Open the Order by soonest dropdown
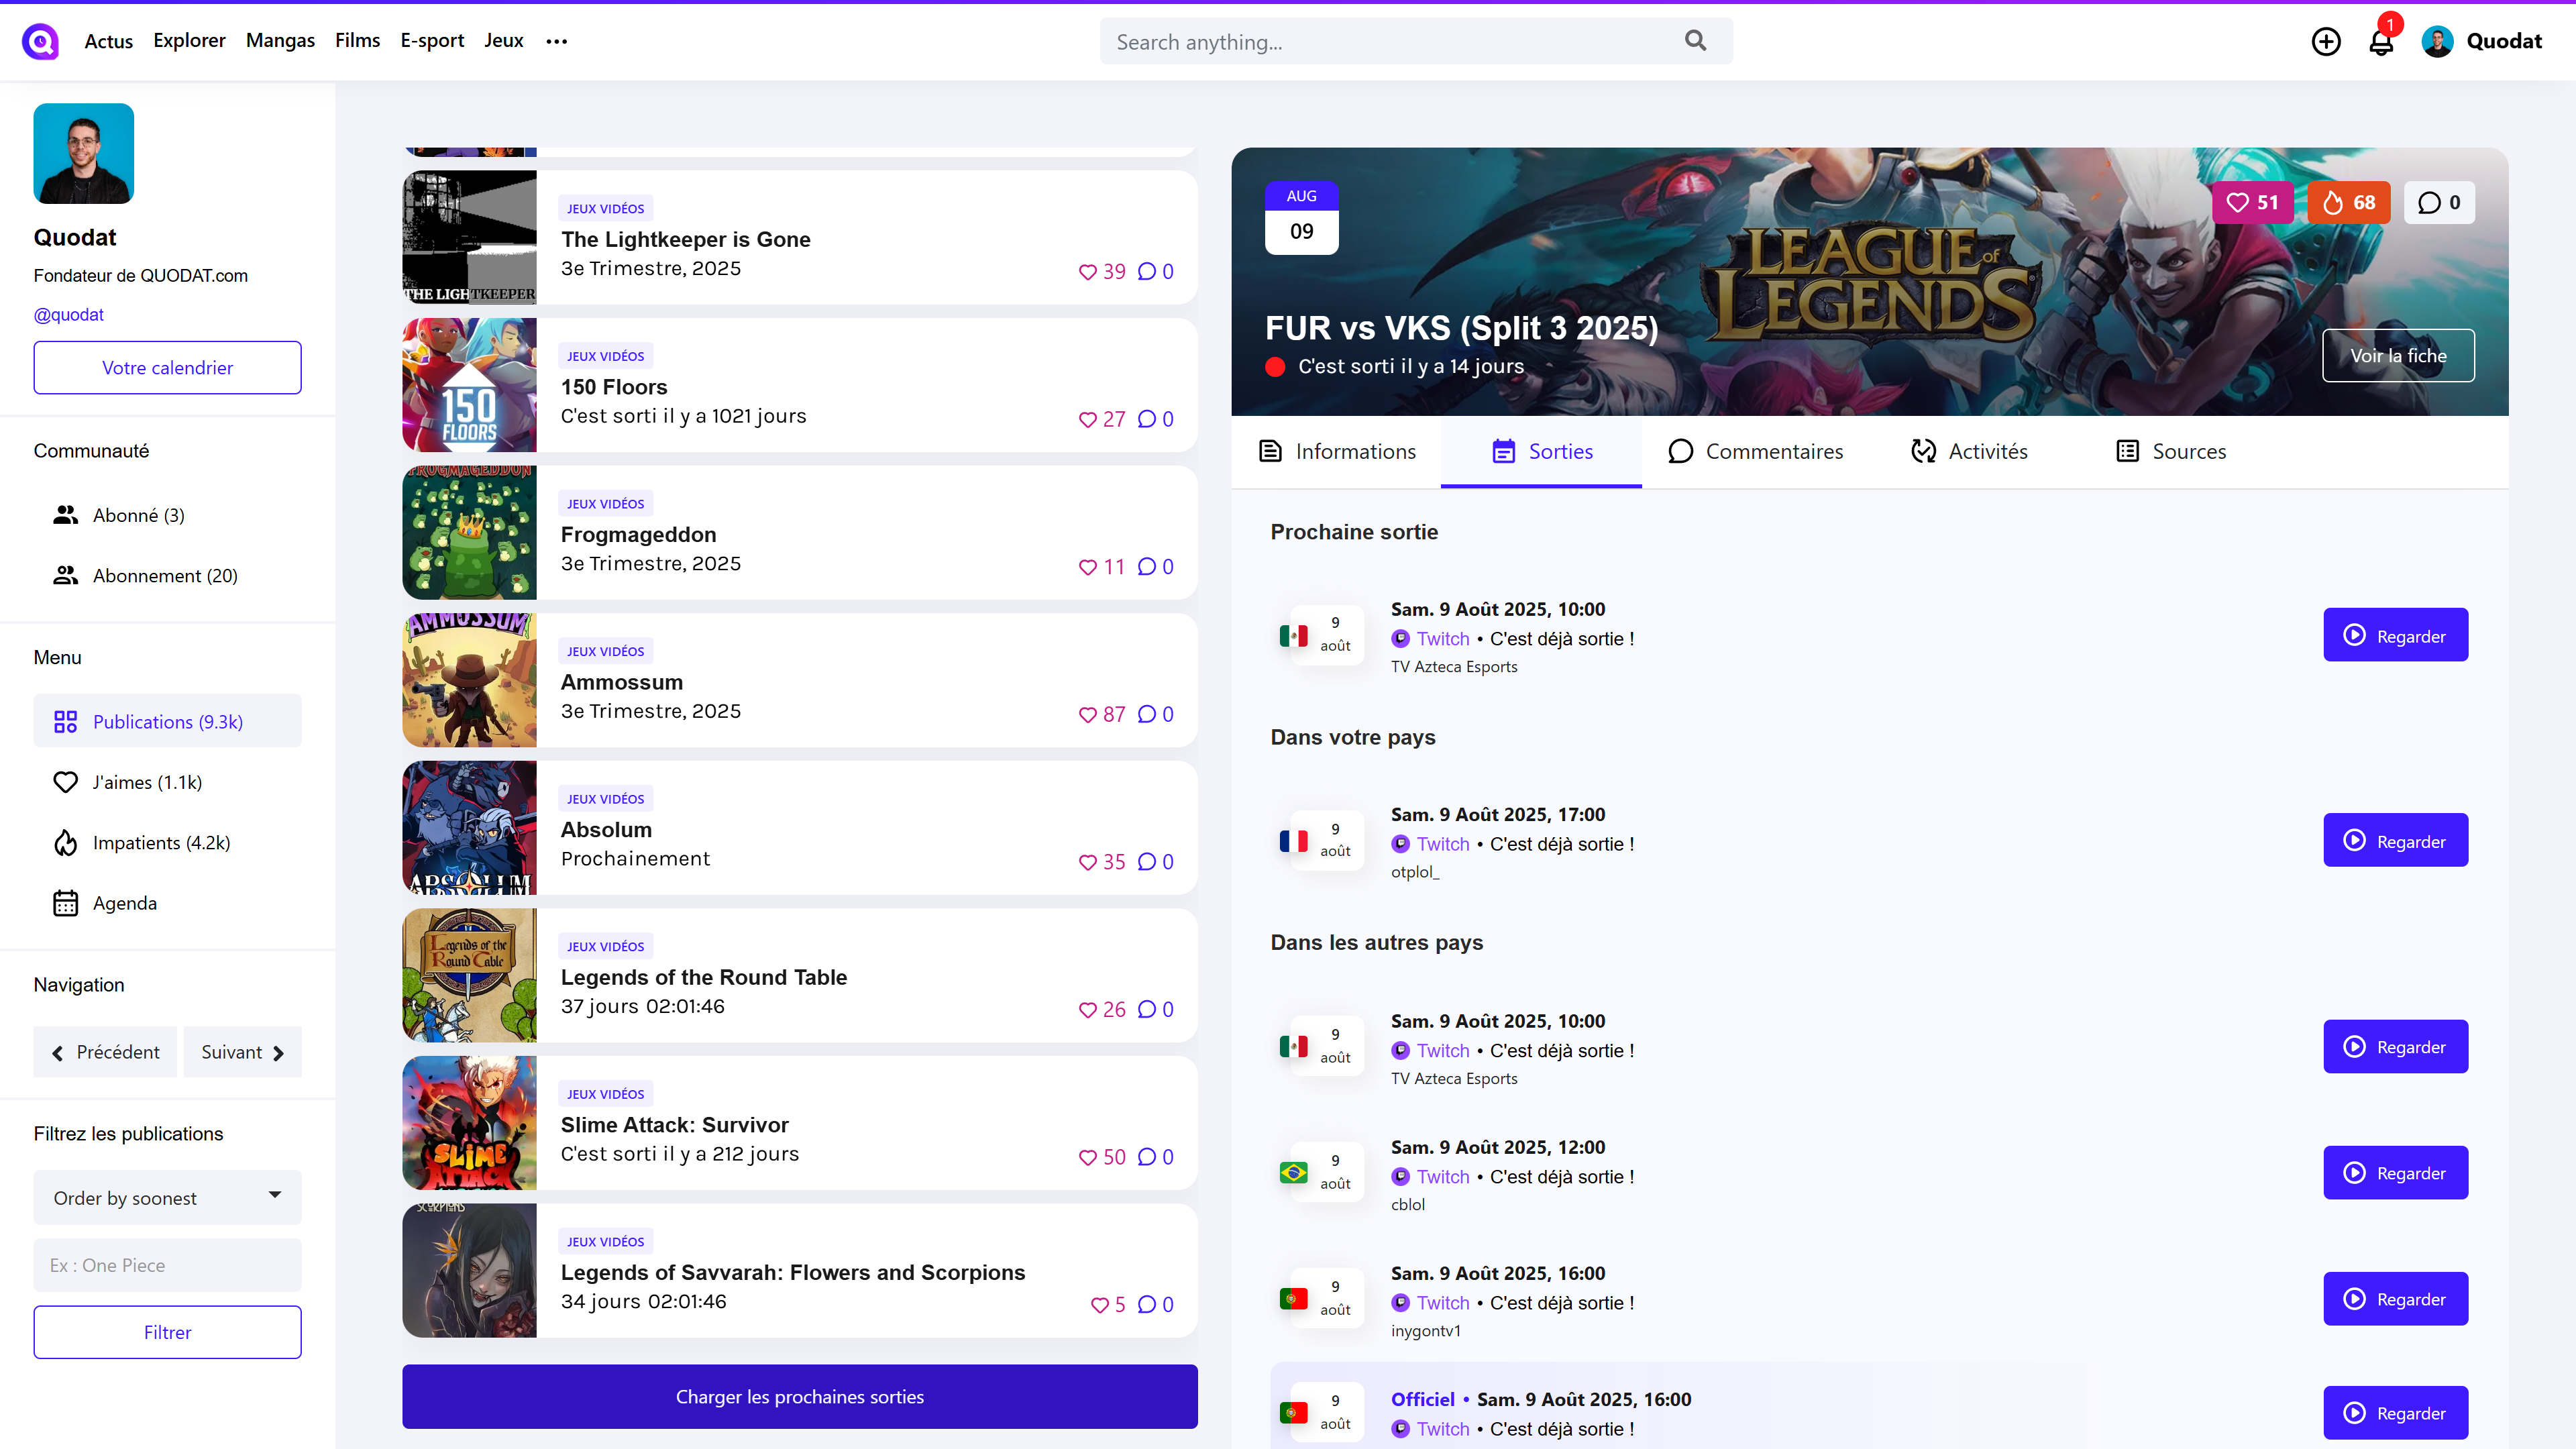 [x=167, y=1197]
